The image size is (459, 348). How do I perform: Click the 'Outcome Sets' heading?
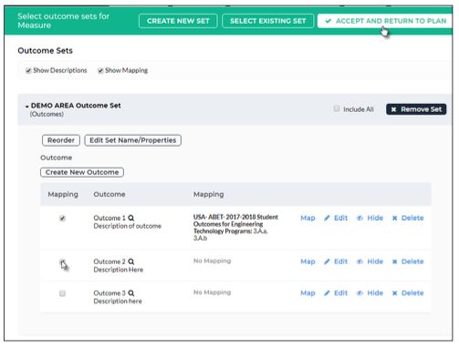pos(45,51)
